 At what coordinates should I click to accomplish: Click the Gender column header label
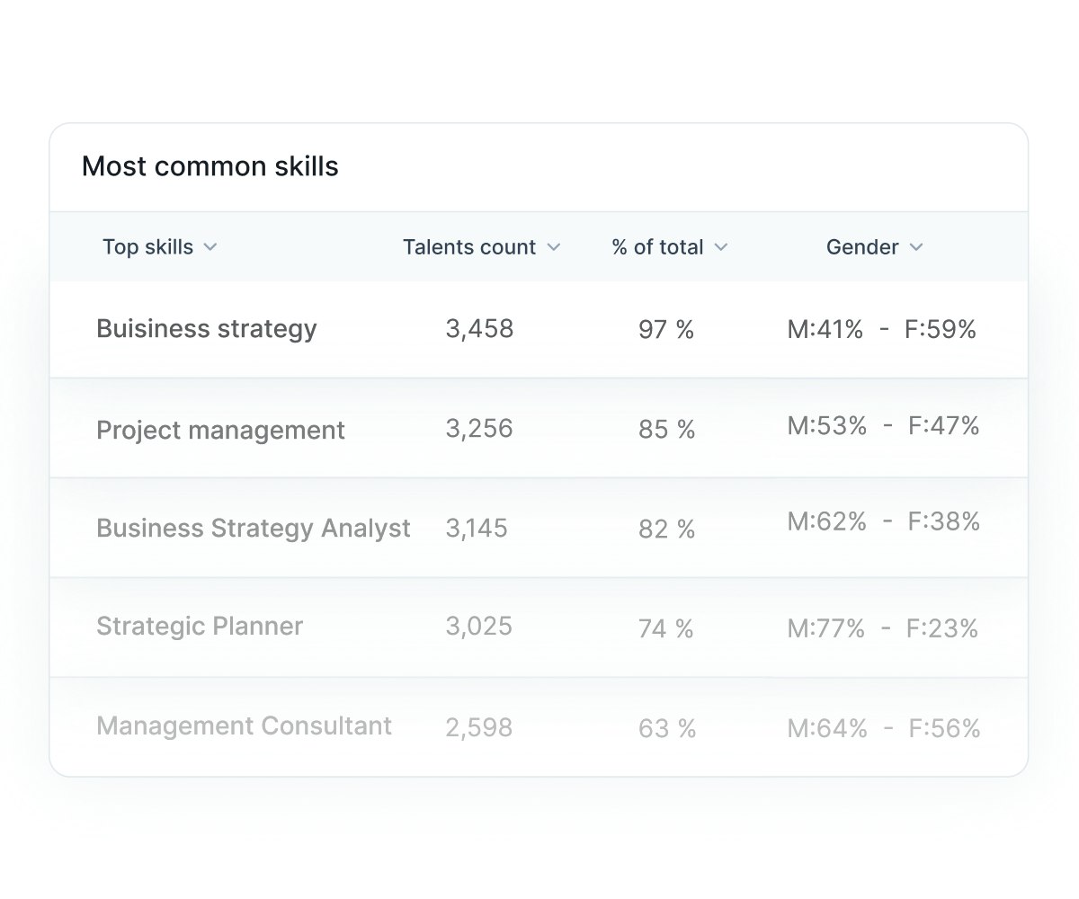(861, 247)
